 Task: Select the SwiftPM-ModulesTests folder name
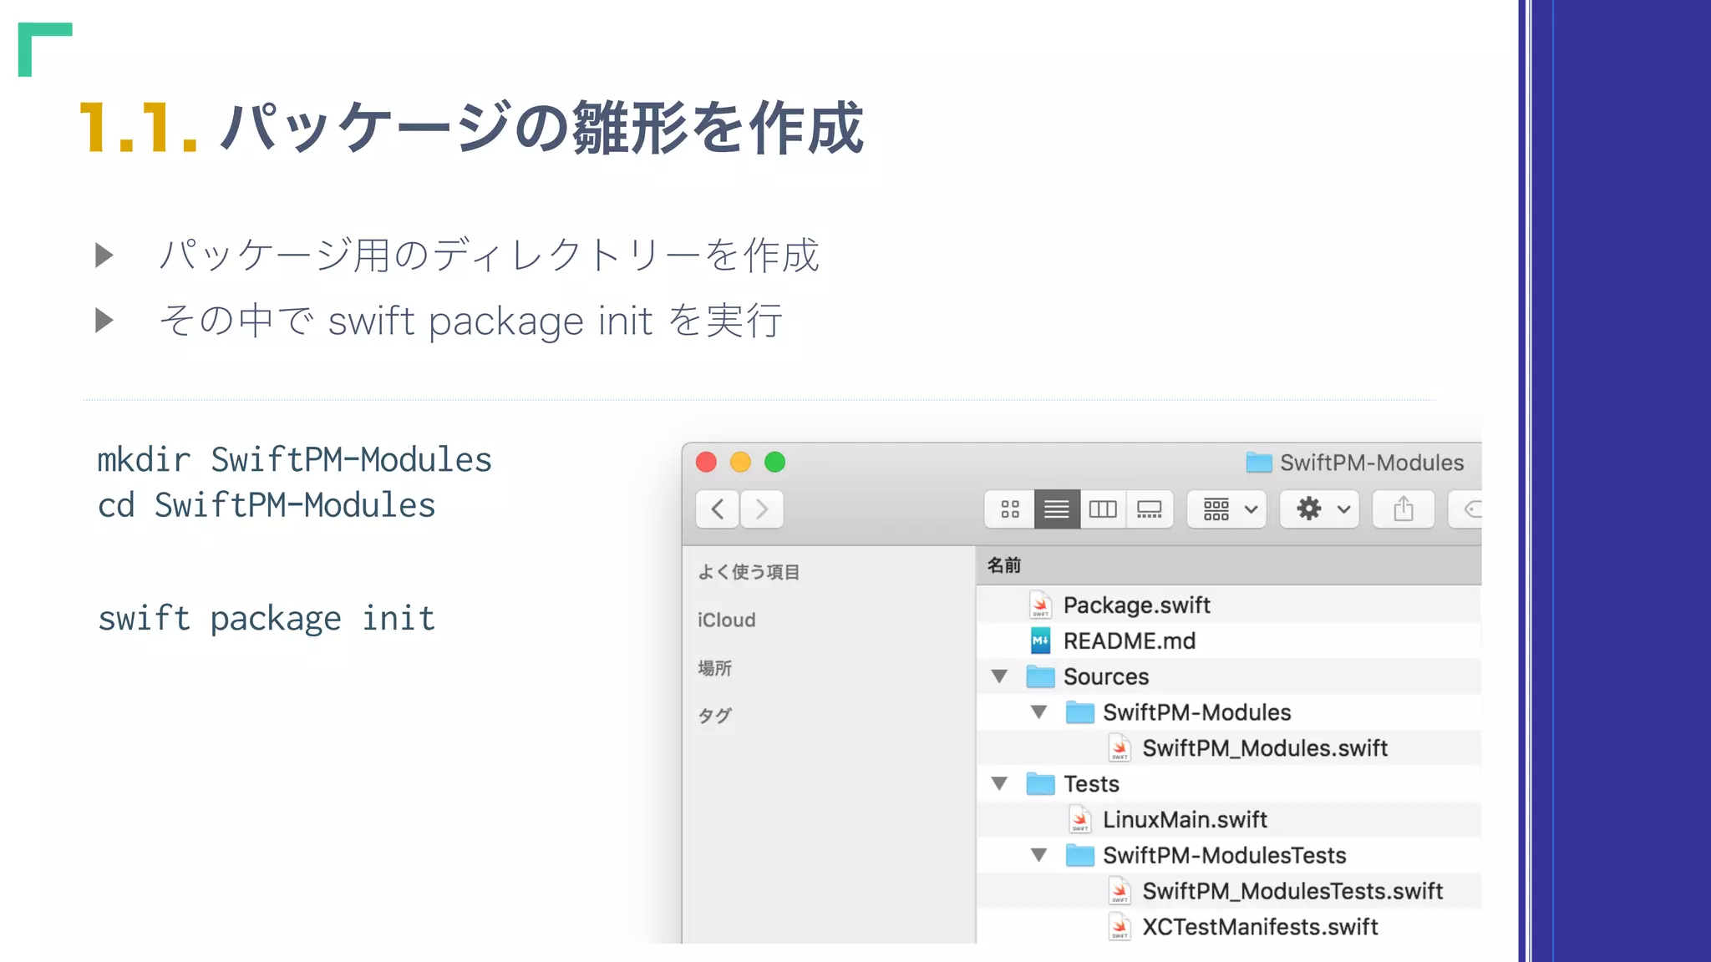pyautogui.click(x=1225, y=855)
